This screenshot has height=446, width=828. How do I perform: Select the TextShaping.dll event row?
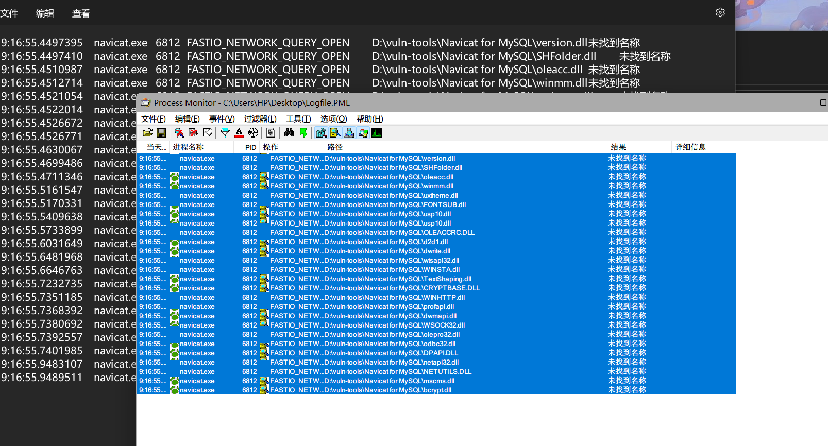pos(436,279)
